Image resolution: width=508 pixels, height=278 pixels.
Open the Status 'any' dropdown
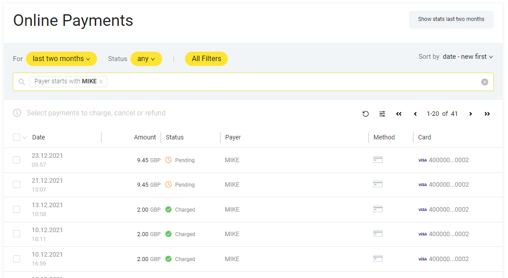(x=146, y=59)
